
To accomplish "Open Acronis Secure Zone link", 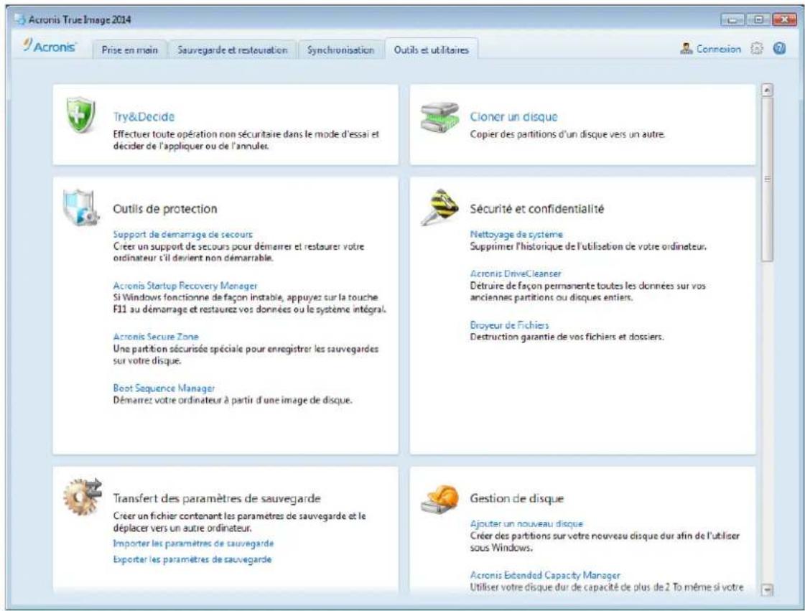I will [x=156, y=337].
